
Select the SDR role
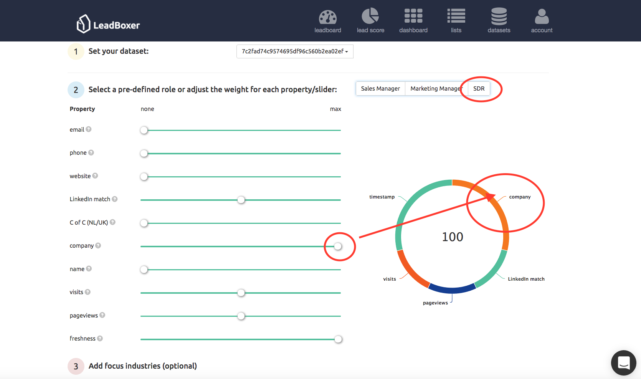(x=479, y=89)
